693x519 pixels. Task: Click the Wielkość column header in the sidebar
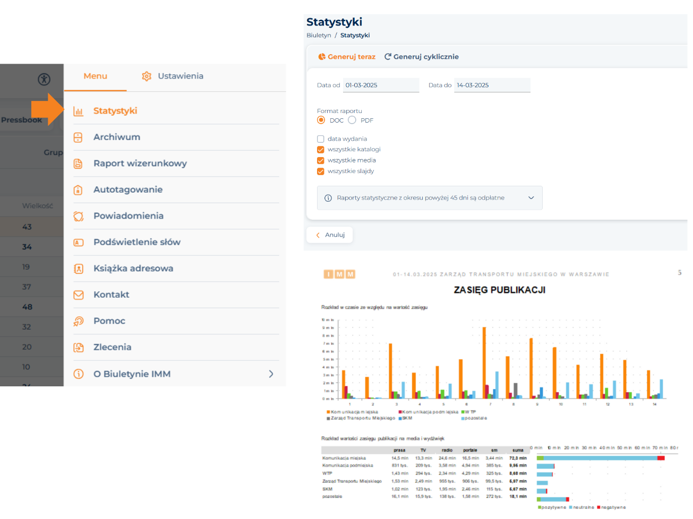point(38,206)
